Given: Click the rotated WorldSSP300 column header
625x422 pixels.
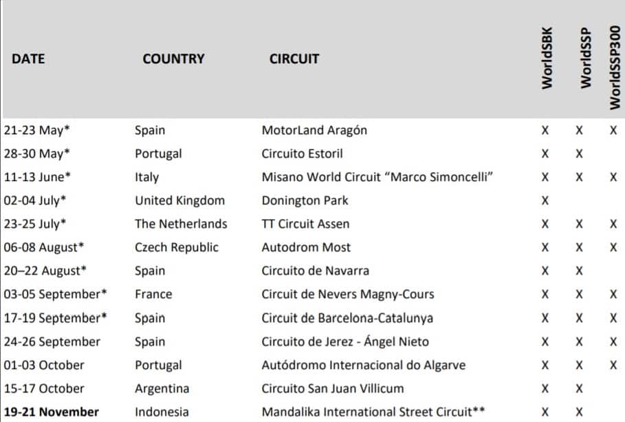Looking at the screenshot, I should [615, 67].
